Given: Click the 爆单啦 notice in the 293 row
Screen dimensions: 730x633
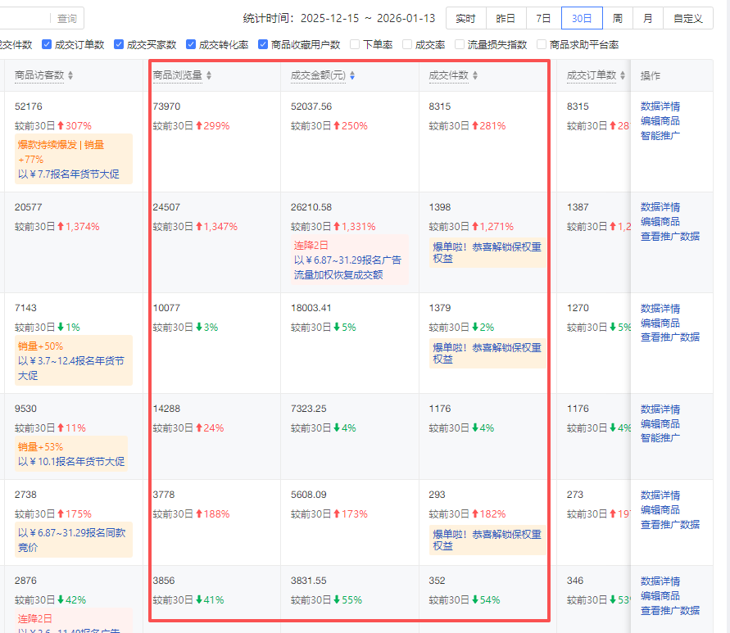Looking at the screenshot, I should (x=487, y=540).
